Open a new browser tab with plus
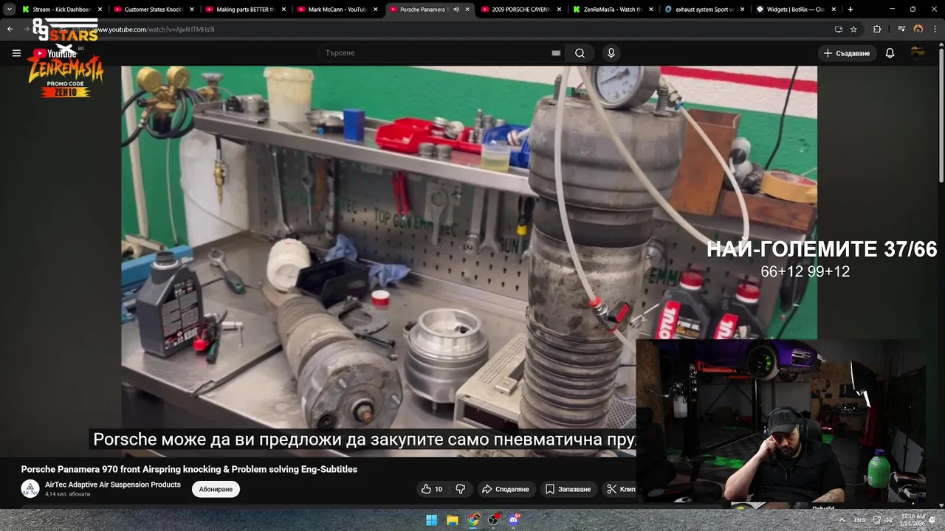945x531 pixels. (850, 10)
